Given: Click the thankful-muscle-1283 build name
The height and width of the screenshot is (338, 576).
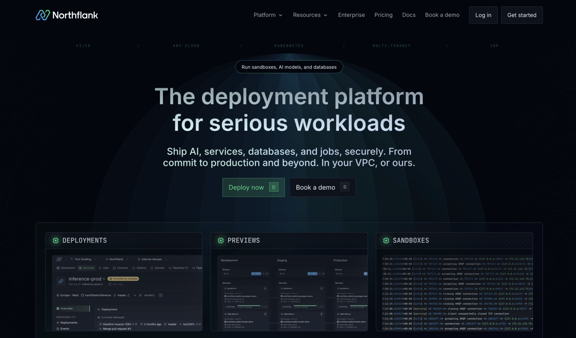Looking at the screenshot, I should coord(117,324).
